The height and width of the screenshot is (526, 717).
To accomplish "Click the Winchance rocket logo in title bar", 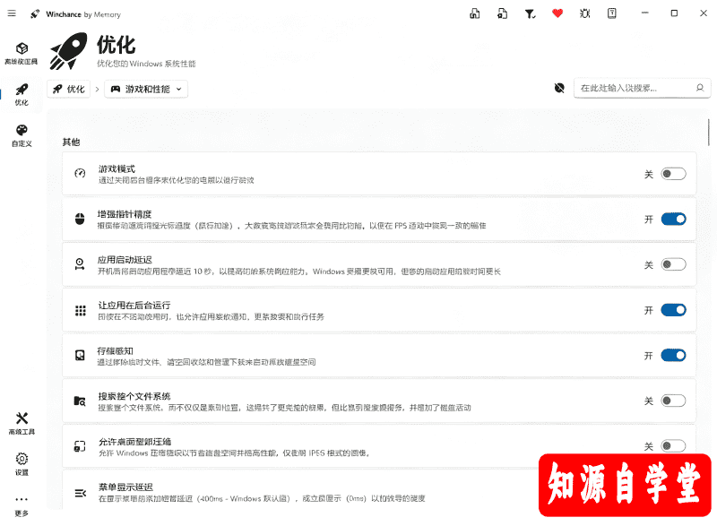I will pyautogui.click(x=35, y=14).
